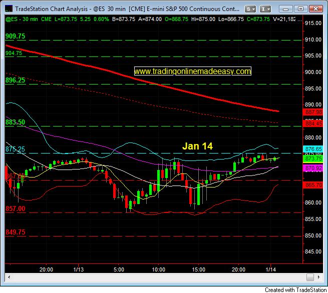
Task: Select the 857.00 support level label
Action: 15,208
